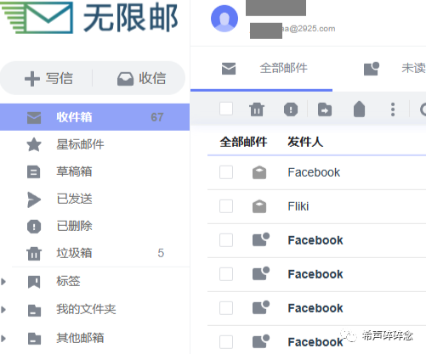Compose a new mail with 写信
Screen dimensions: 426x354
pos(48,78)
